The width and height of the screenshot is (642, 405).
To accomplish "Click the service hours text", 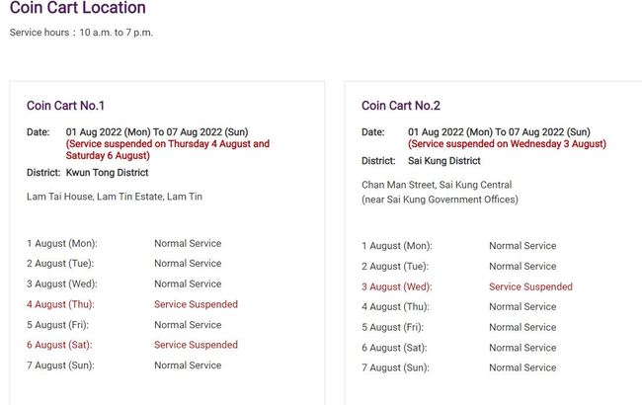I will pos(81,33).
